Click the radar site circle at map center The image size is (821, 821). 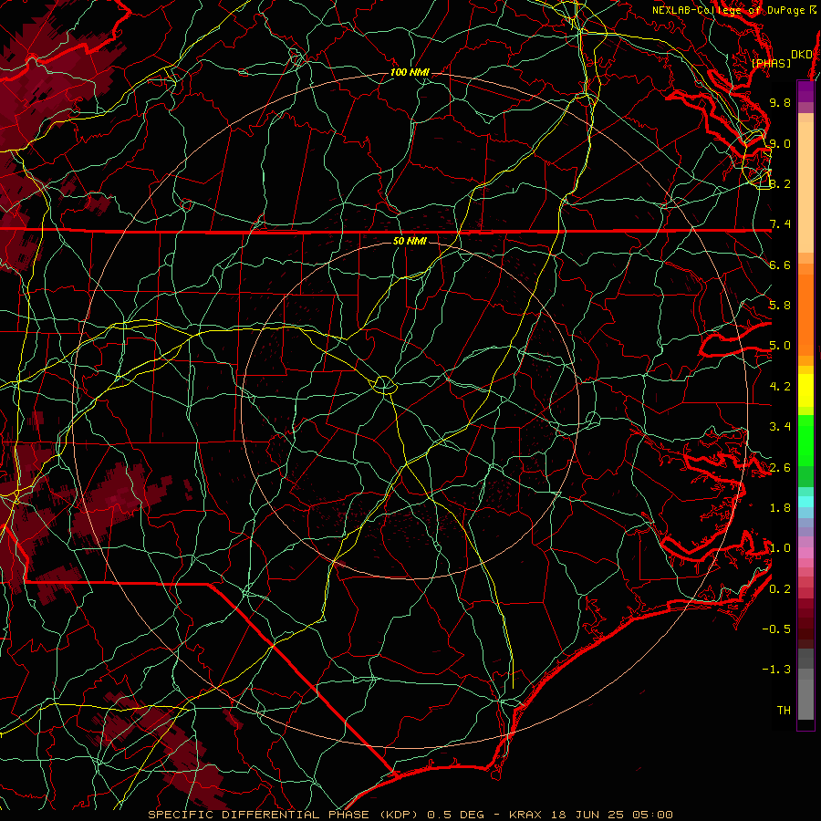(x=384, y=385)
